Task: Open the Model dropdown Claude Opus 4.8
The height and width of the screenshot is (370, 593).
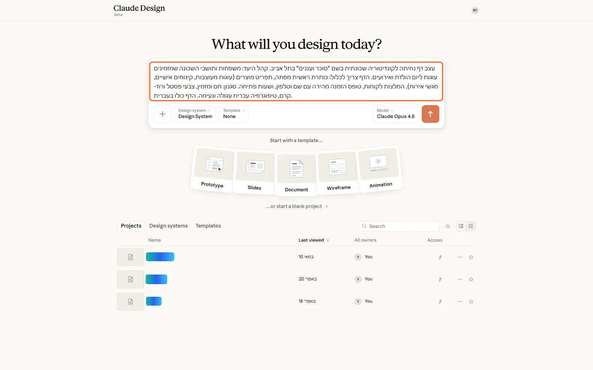Action: (x=395, y=114)
